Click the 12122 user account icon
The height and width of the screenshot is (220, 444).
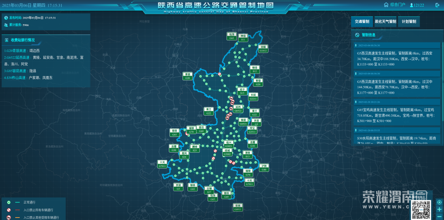tap(410, 5)
